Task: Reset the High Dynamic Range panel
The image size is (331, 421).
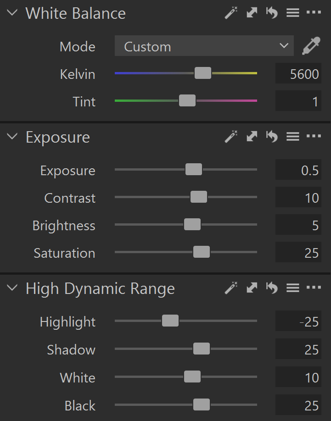Action: (x=272, y=288)
